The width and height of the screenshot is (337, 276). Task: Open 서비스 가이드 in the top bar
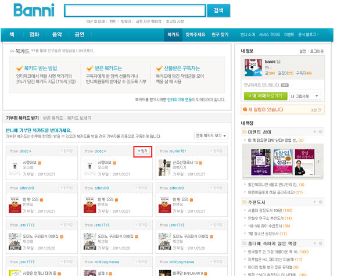click(269, 35)
